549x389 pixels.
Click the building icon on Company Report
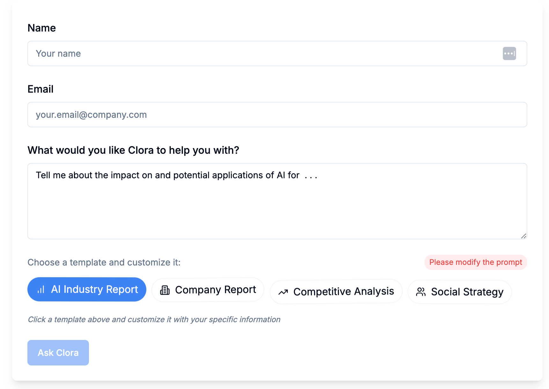click(x=165, y=290)
